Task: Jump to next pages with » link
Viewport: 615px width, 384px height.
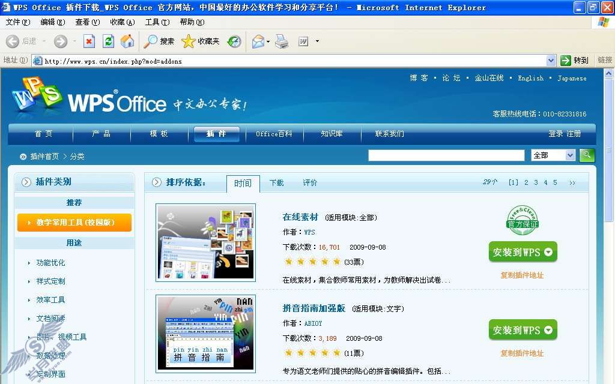Action: coord(572,182)
